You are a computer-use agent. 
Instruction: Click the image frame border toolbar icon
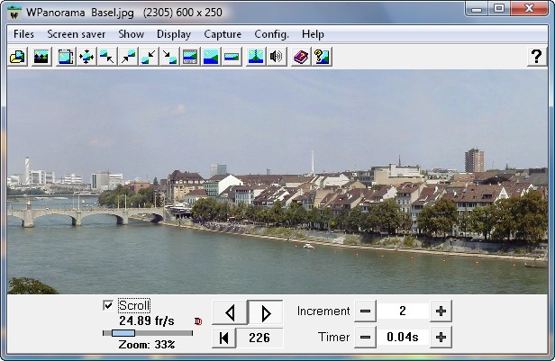pyautogui.click(x=66, y=57)
